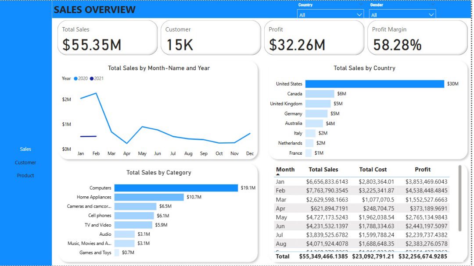Select the Cell phones category bar

click(134, 216)
